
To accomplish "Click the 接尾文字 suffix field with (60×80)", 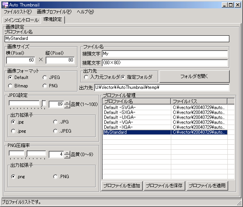I will point(165,63).
